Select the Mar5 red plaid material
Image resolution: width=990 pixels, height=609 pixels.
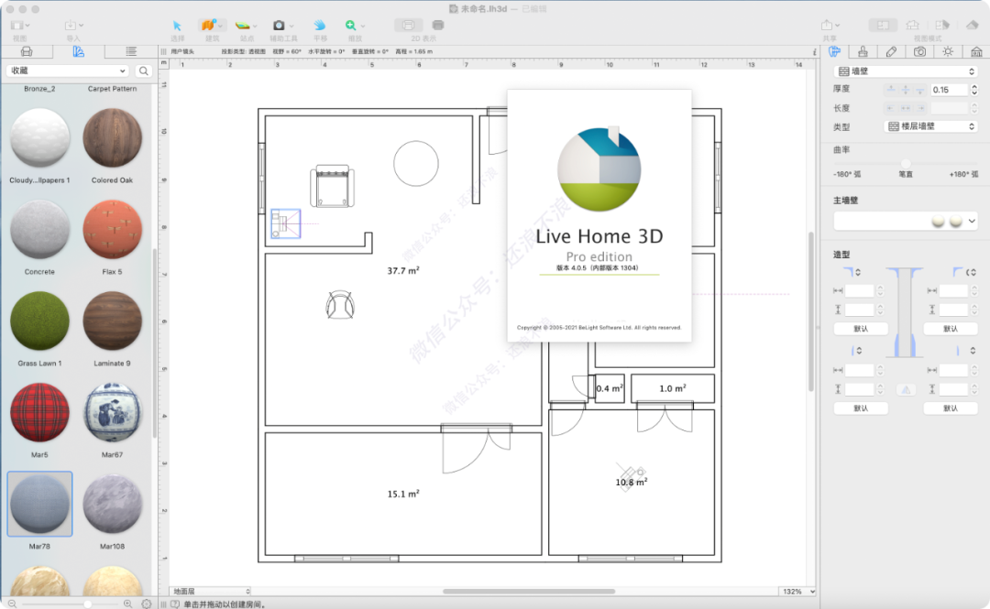[x=39, y=413]
